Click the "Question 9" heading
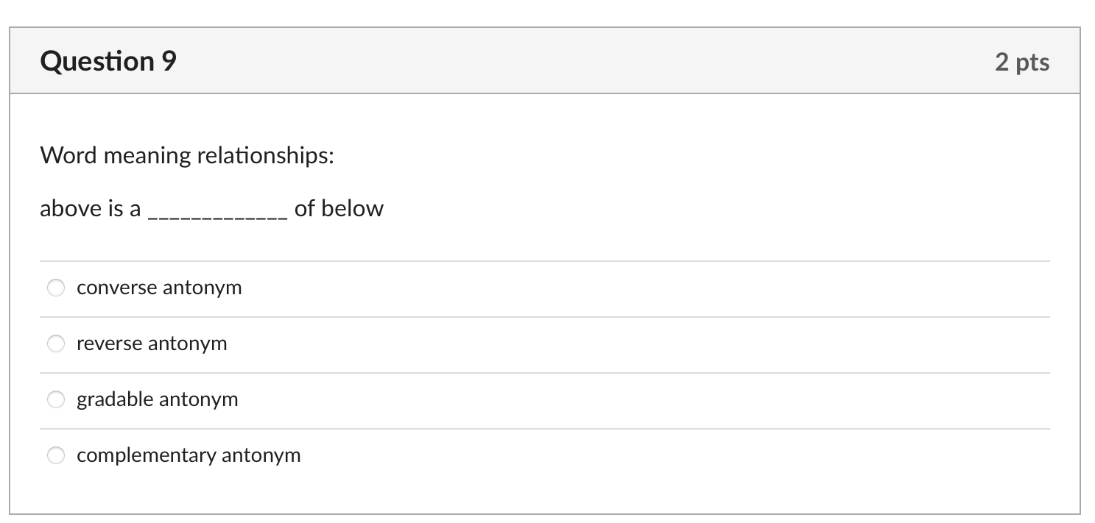The image size is (1095, 523). point(108,61)
